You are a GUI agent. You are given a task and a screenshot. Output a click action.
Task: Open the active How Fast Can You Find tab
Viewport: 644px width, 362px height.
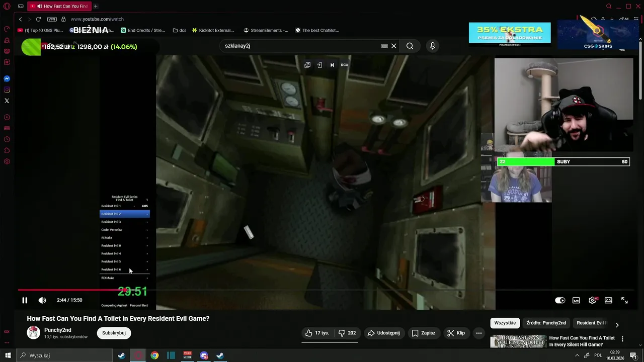coord(58,6)
